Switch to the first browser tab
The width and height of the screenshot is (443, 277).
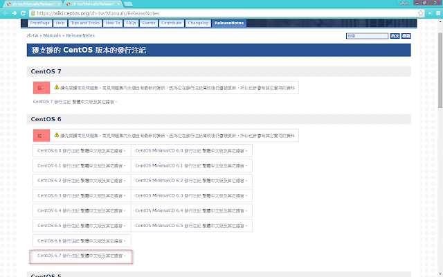[x=33, y=4]
